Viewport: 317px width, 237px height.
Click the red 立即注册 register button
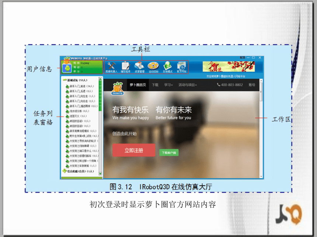134,150
